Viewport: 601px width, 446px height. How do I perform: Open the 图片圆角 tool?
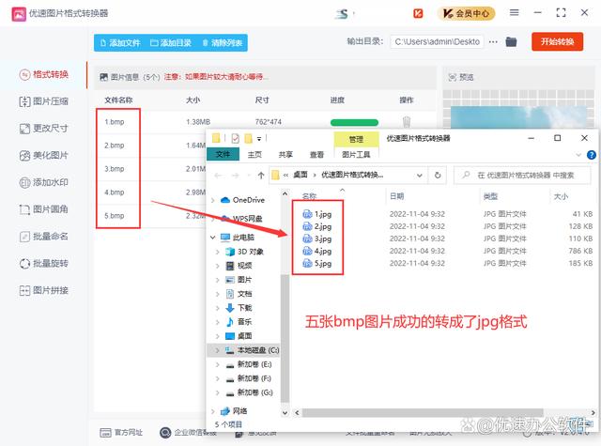coord(44,209)
